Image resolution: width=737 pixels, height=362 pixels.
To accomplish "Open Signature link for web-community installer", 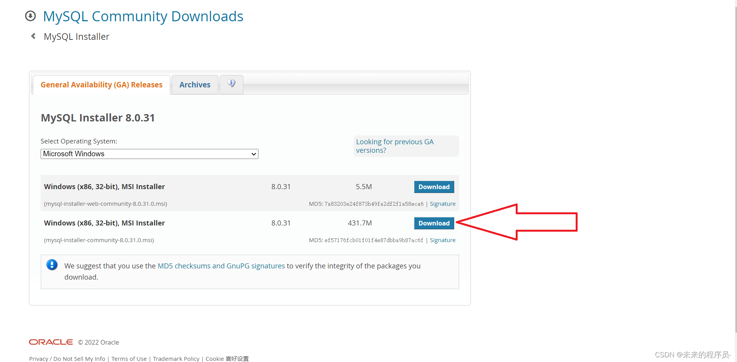I will click(x=443, y=204).
